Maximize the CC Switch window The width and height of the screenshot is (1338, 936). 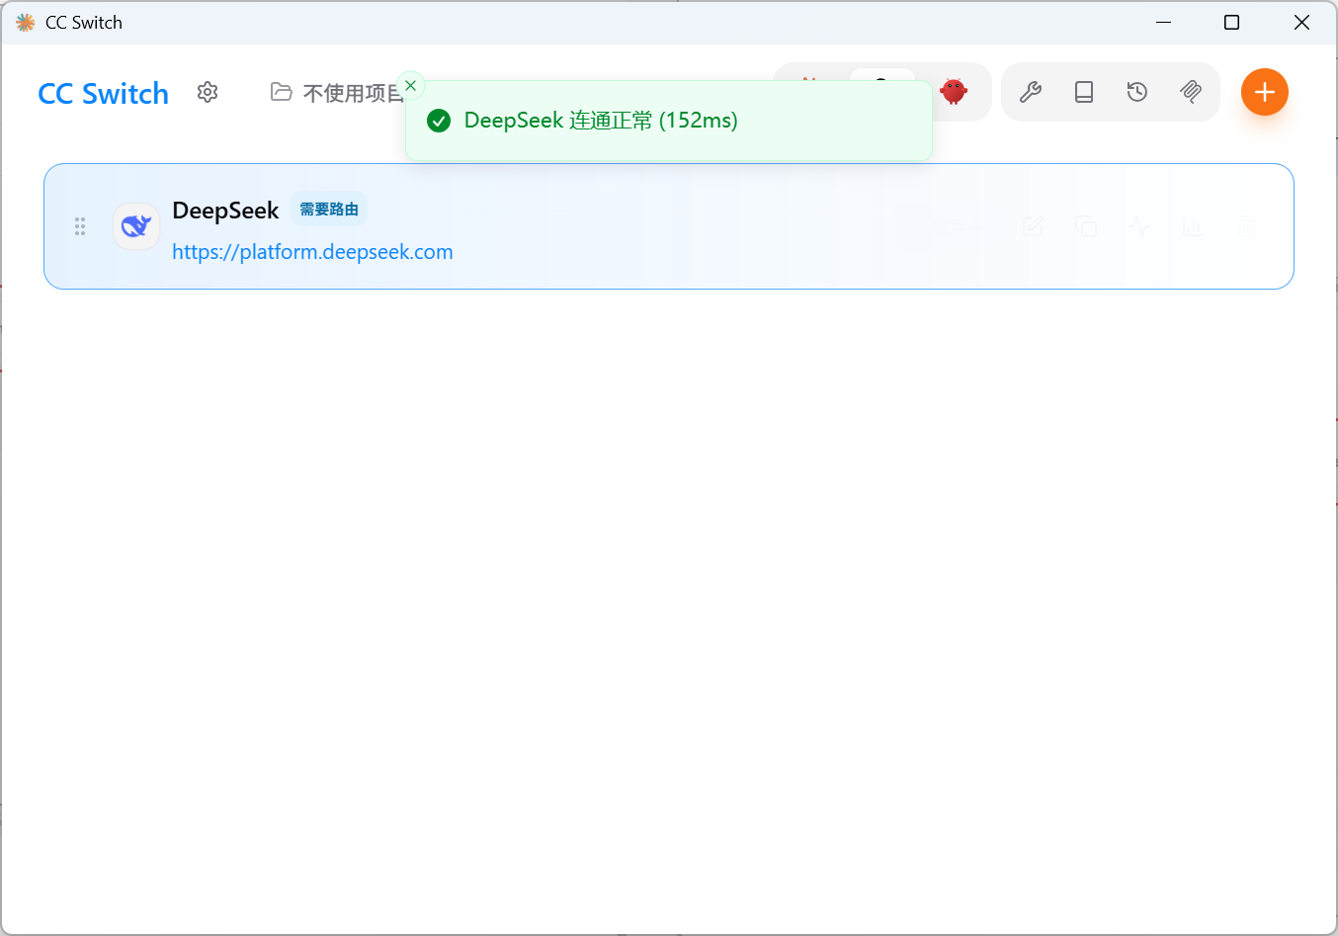(x=1231, y=22)
